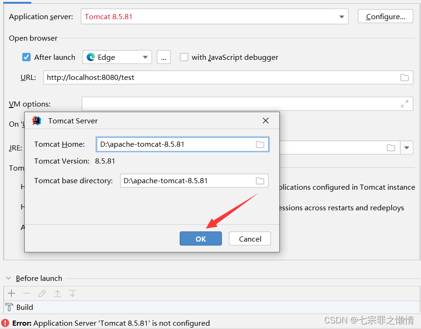Viewport: 421px width, 329px height.
Task: Move before launch task down
Action: [x=73, y=293]
